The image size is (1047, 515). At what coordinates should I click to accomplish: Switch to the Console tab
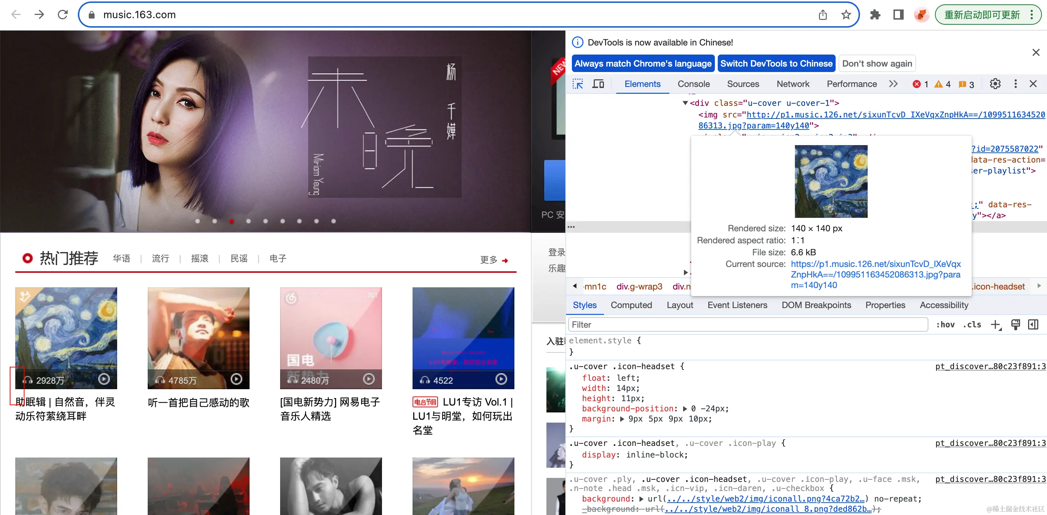[693, 84]
